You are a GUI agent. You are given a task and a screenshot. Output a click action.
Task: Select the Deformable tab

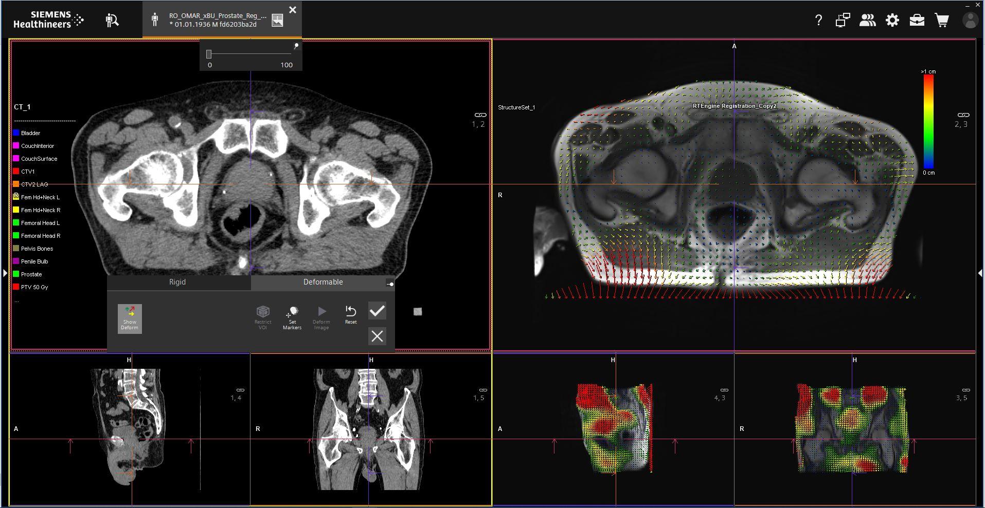coord(323,282)
